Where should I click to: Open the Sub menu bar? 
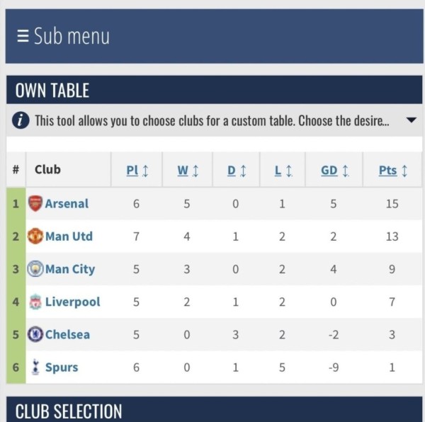click(214, 36)
